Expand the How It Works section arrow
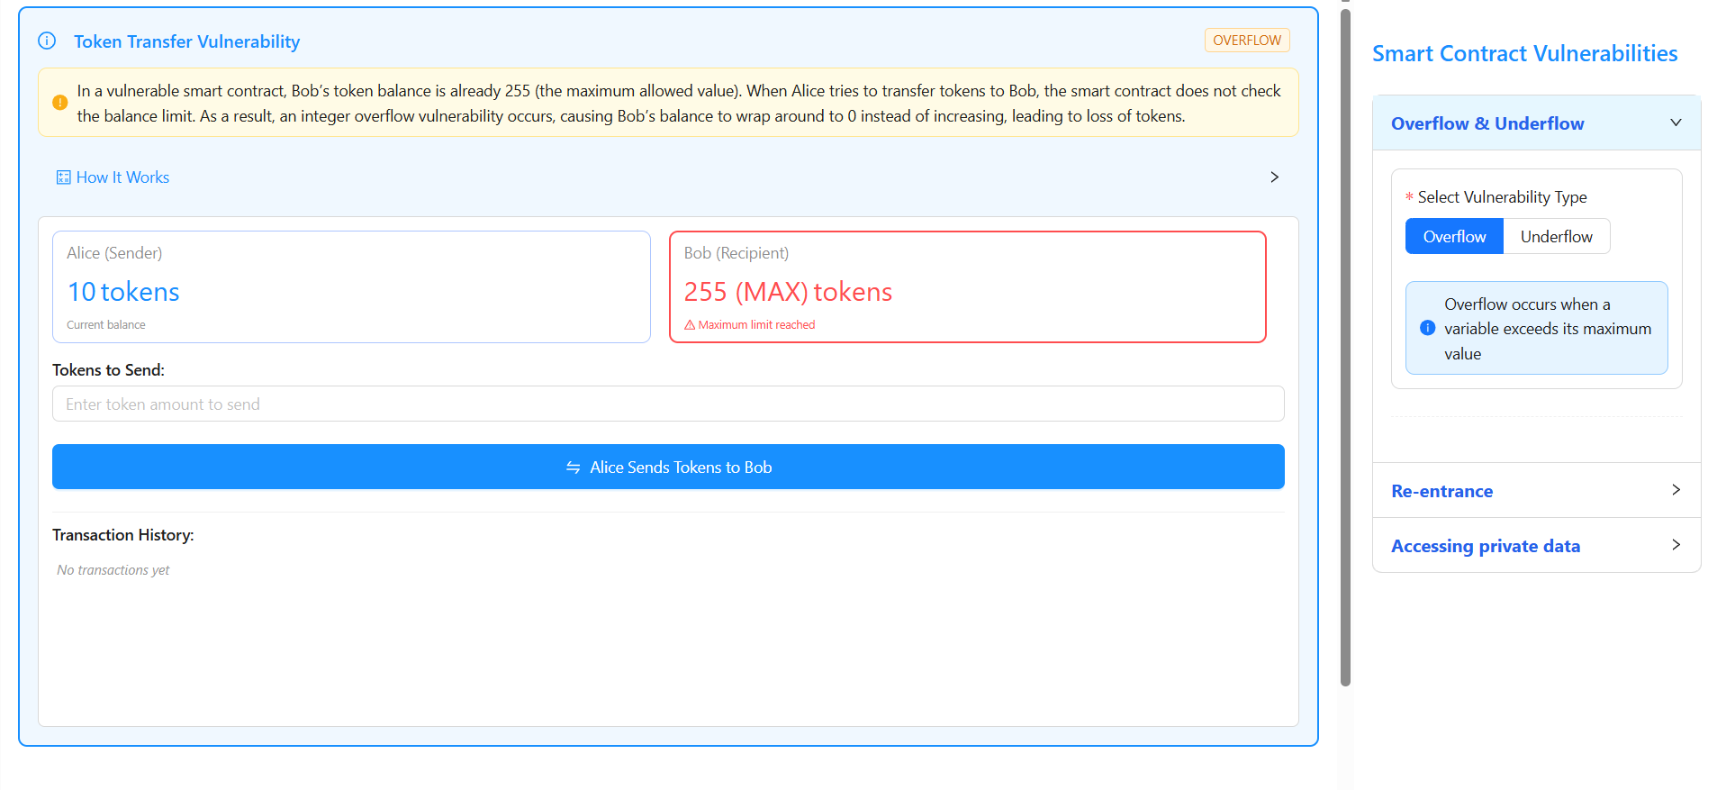Image resolution: width=1717 pixels, height=790 pixels. (1274, 177)
